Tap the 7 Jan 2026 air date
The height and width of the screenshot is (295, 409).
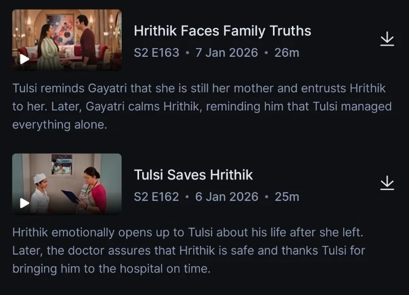(x=226, y=53)
